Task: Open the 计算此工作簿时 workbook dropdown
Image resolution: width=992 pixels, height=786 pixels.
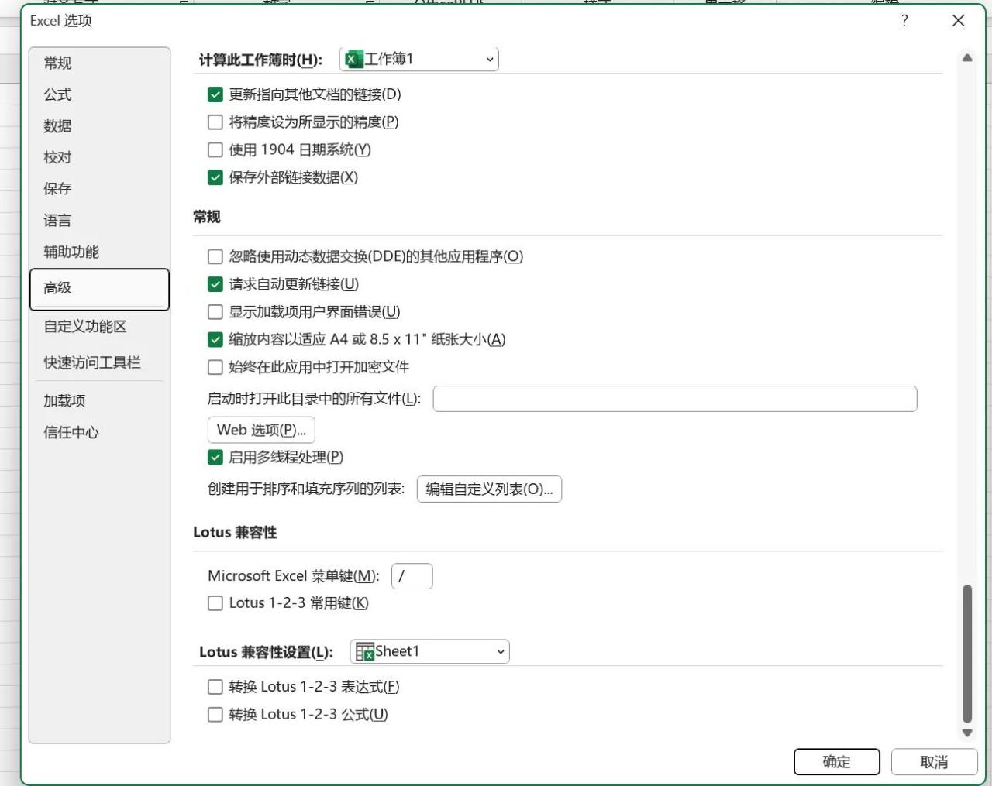Action: (x=418, y=59)
